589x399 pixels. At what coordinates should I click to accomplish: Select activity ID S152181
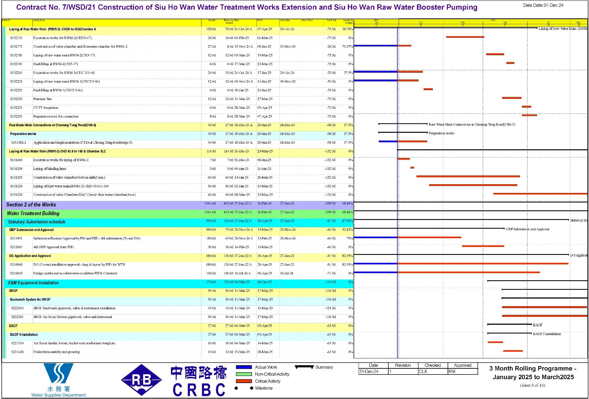[x=16, y=56]
